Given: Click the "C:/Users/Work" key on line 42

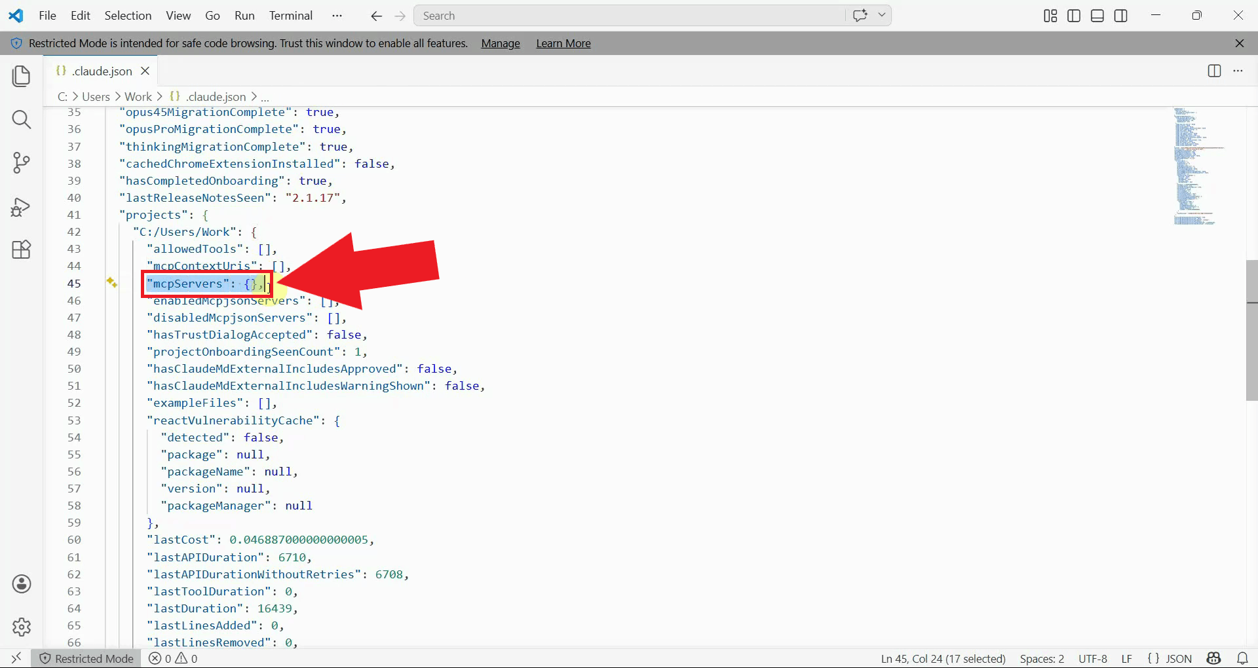Looking at the screenshot, I should pos(184,232).
